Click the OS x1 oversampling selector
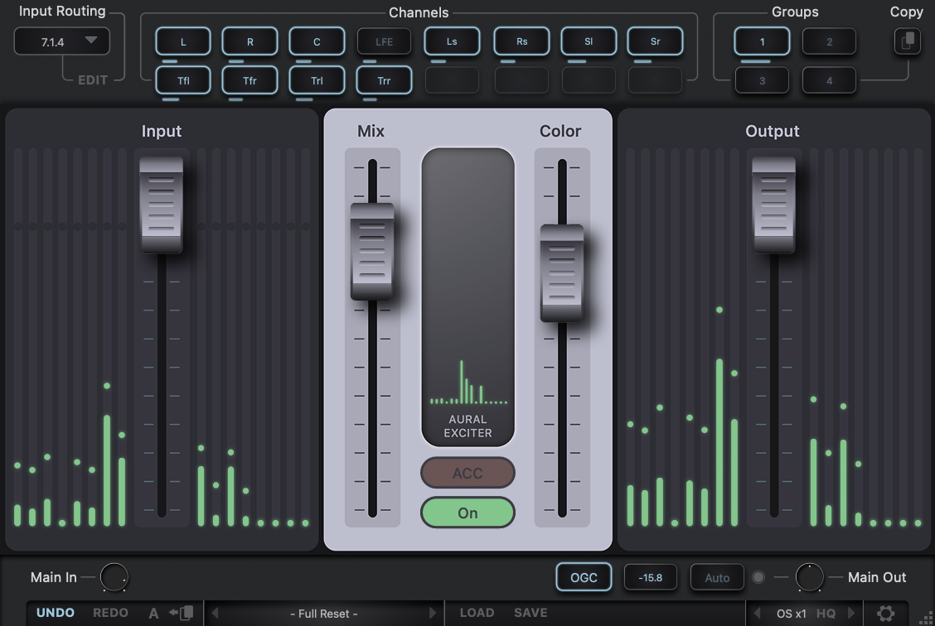The height and width of the screenshot is (626, 935). [791, 614]
